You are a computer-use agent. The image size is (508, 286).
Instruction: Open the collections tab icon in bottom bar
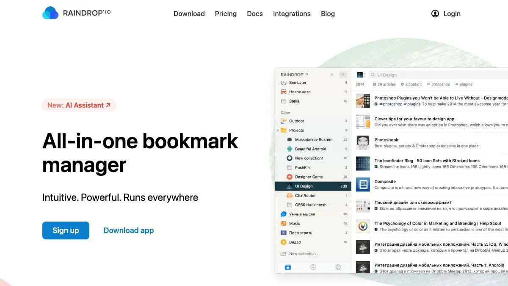288,267
